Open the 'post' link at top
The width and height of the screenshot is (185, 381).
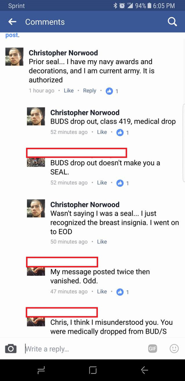coord(12,35)
